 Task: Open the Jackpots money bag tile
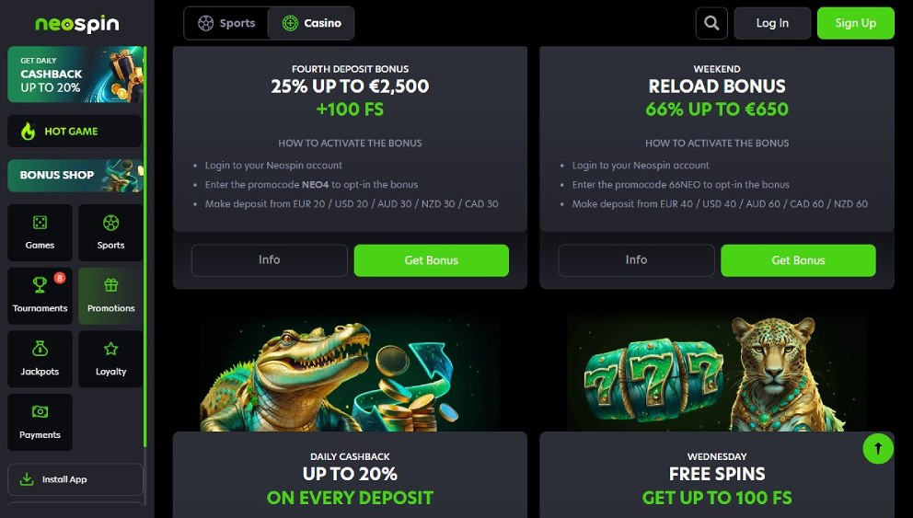40,359
